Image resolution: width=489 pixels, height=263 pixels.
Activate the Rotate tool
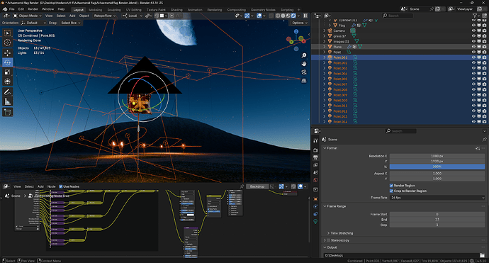(8, 62)
